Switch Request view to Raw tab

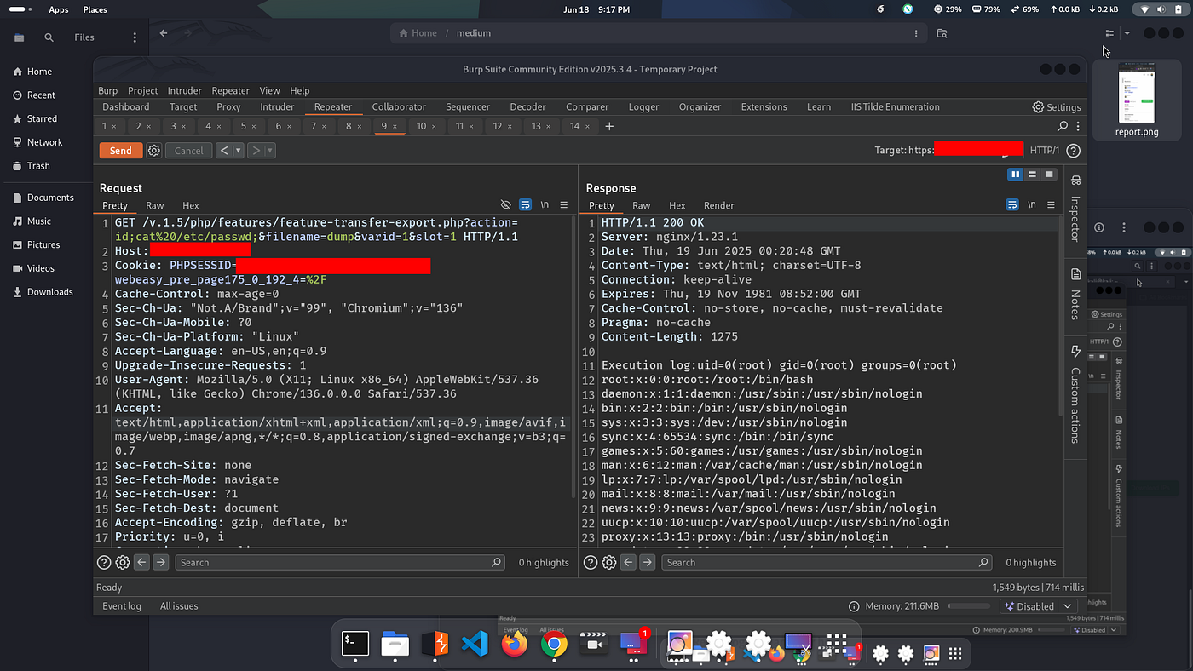154,205
